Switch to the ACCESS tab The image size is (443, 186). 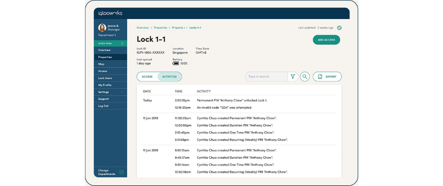(147, 77)
